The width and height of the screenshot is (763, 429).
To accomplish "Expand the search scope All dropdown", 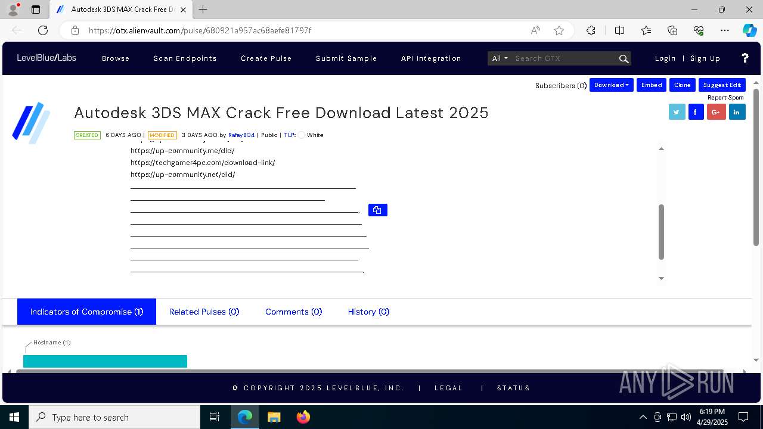I will tap(500, 58).
